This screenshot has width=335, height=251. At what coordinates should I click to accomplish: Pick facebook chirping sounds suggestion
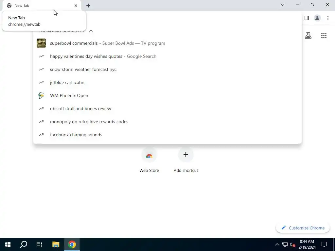pos(167,135)
